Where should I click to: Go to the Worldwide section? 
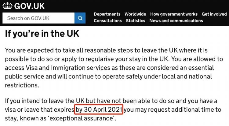click(x=135, y=14)
